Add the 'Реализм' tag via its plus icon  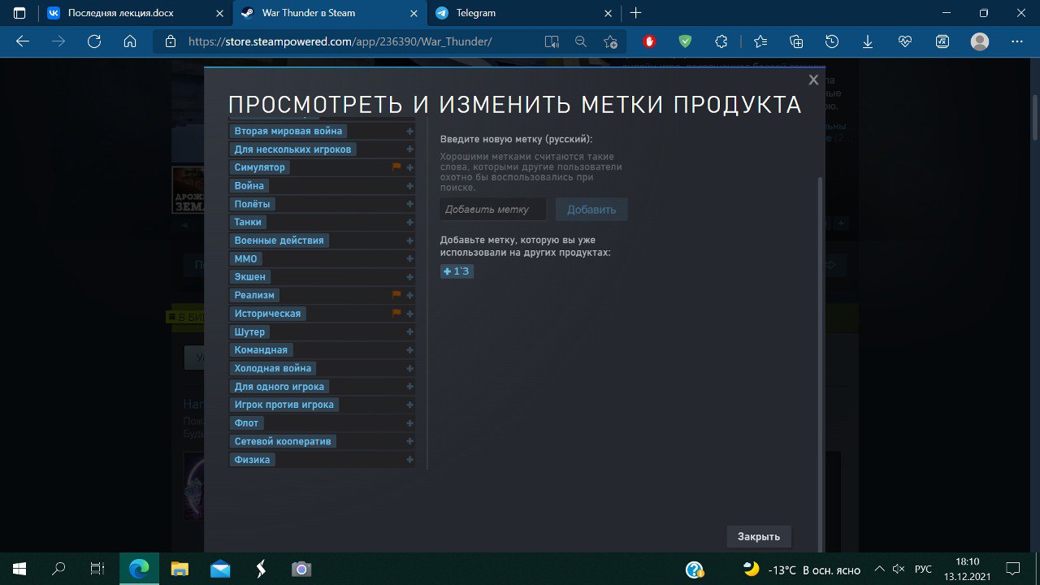tap(410, 295)
